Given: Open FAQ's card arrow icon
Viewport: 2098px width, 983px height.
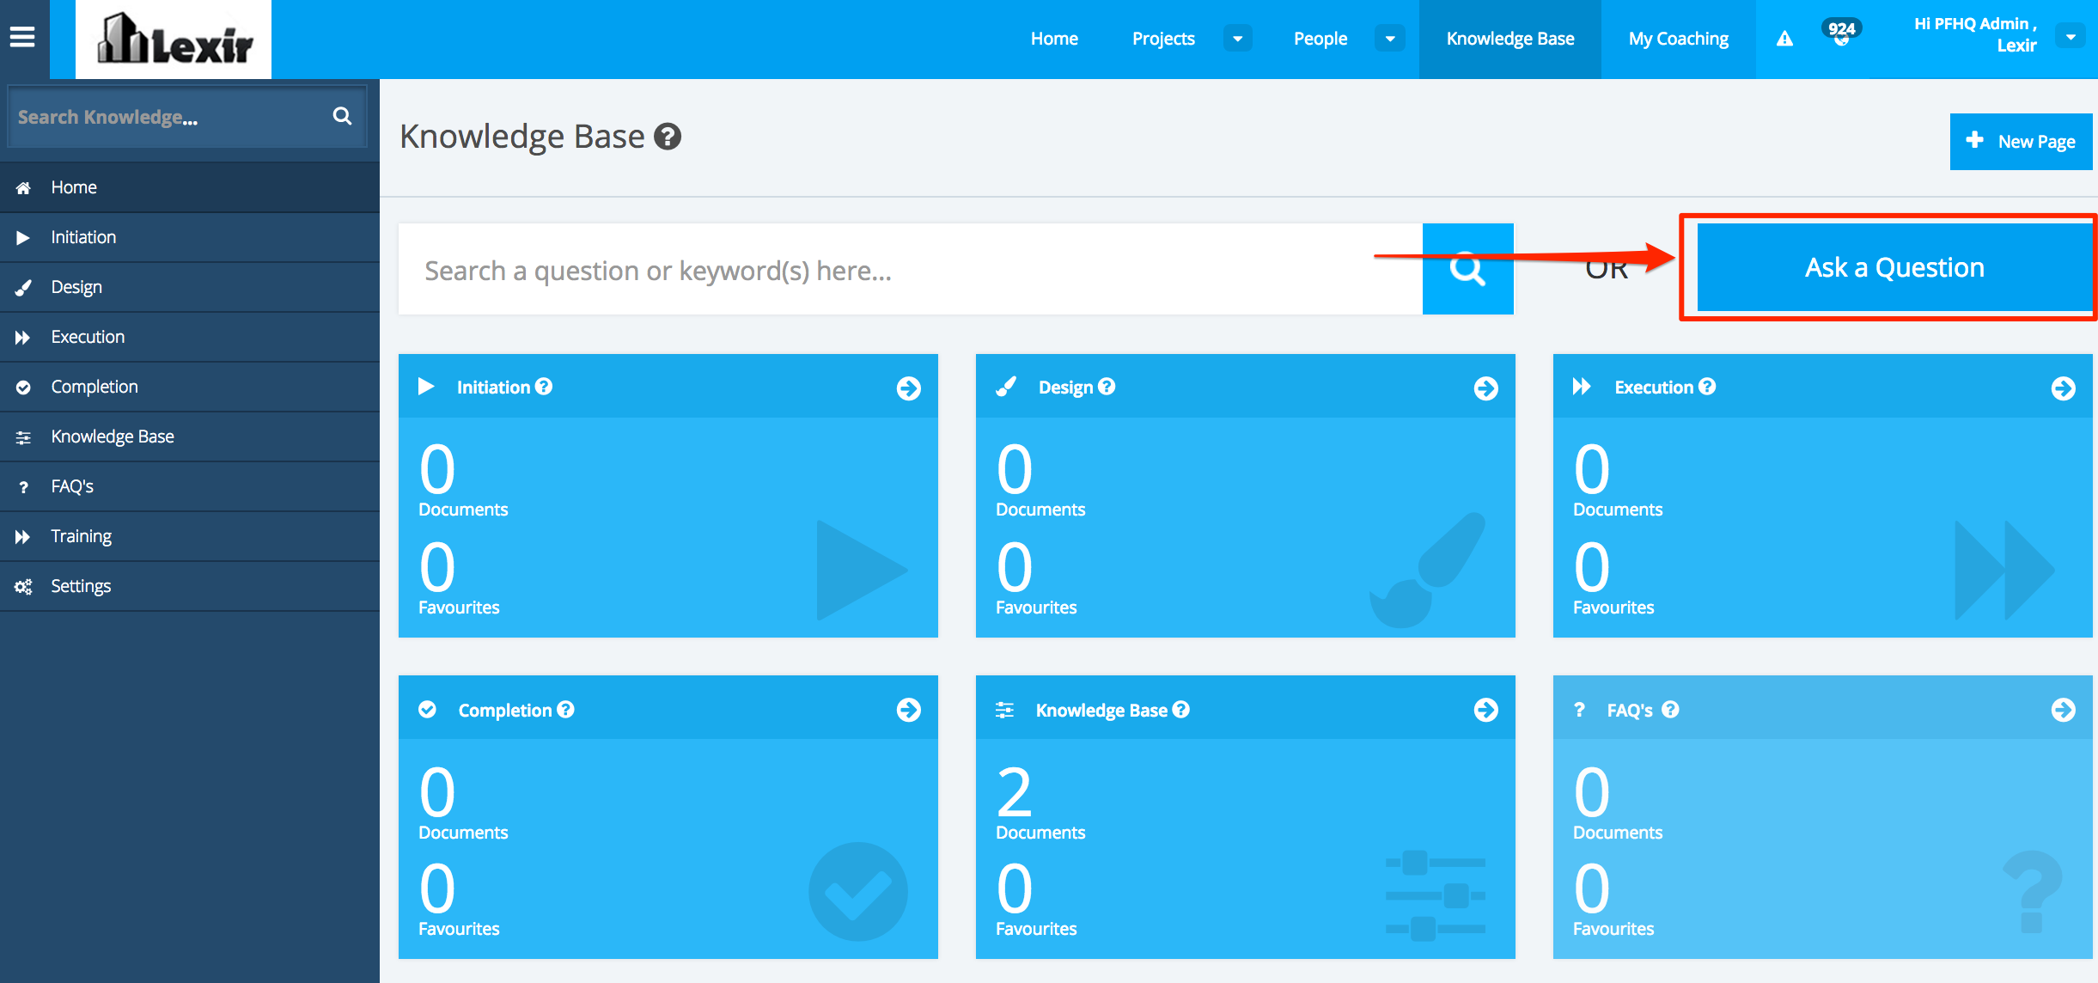Looking at the screenshot, I should (x=2062, y=710).
